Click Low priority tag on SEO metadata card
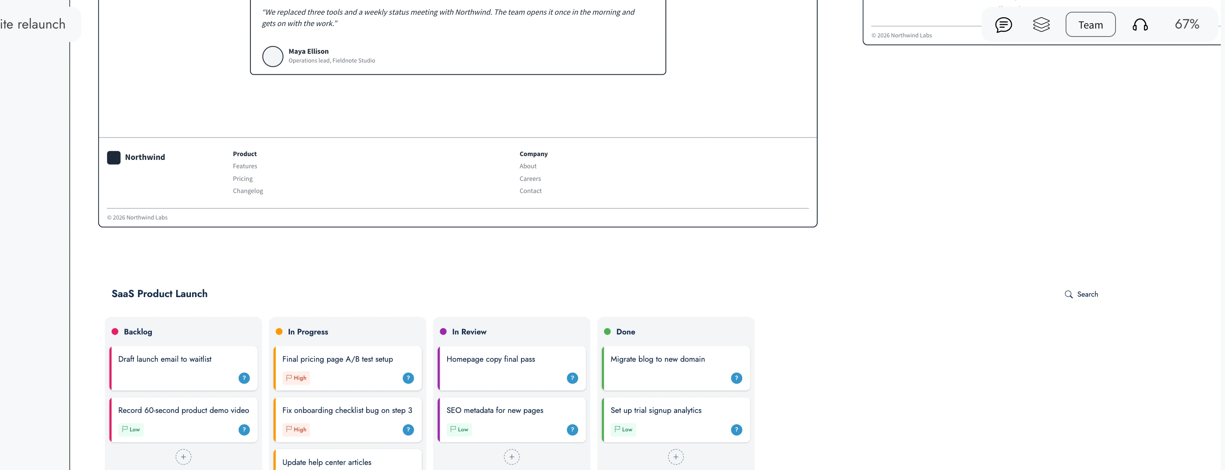Viewport: 1225px width, 470px height. 459,429
